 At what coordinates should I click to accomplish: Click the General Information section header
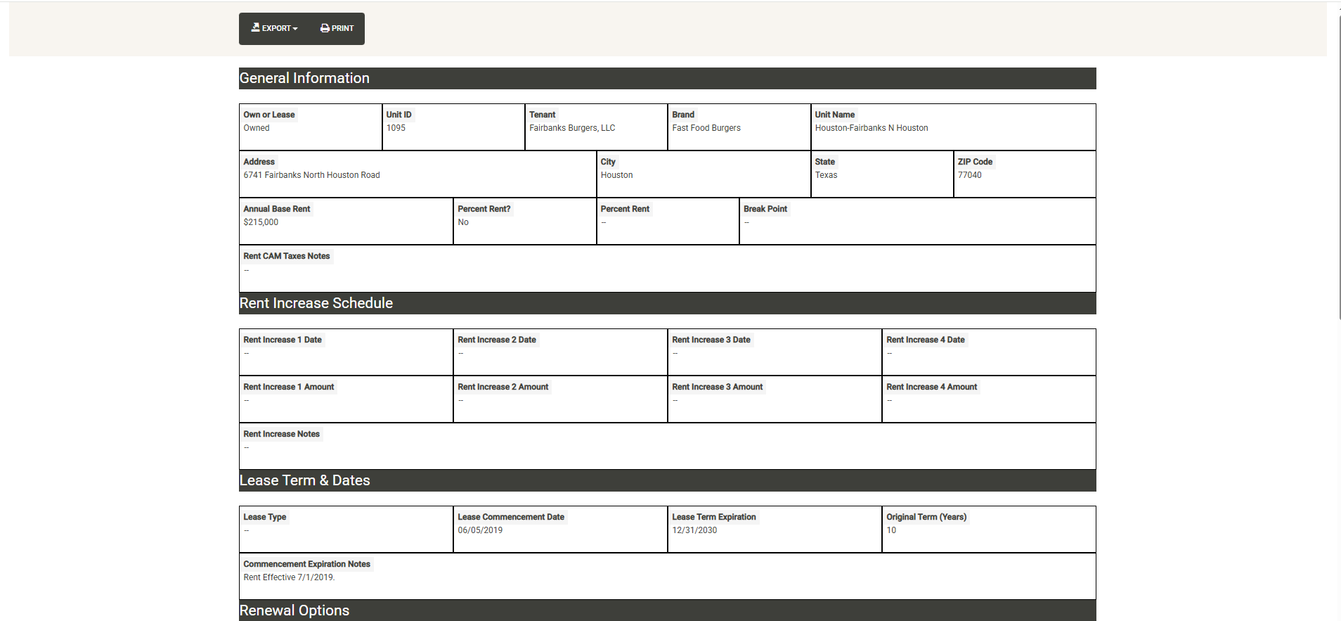pos(304,78)
